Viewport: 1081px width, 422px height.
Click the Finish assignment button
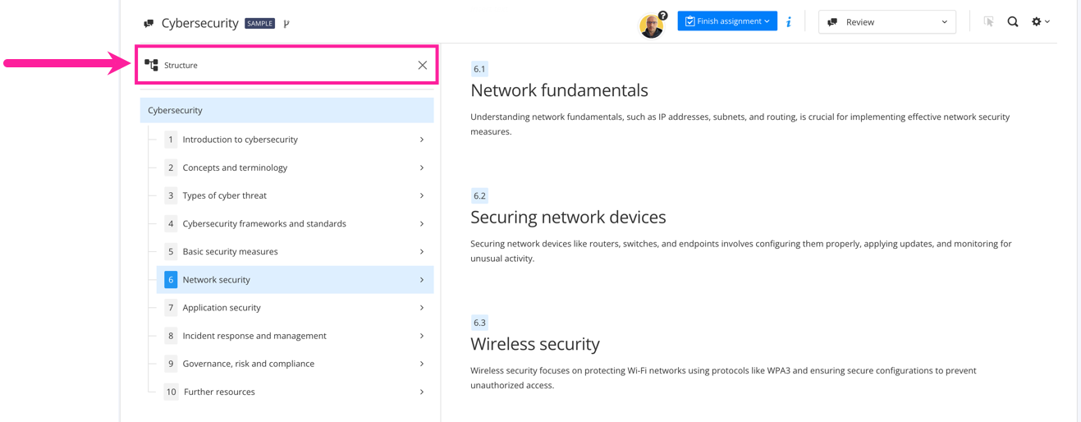point(726,21)
